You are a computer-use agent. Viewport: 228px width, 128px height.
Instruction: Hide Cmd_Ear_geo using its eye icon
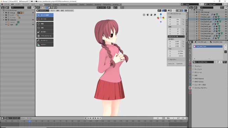pos(226,15)
